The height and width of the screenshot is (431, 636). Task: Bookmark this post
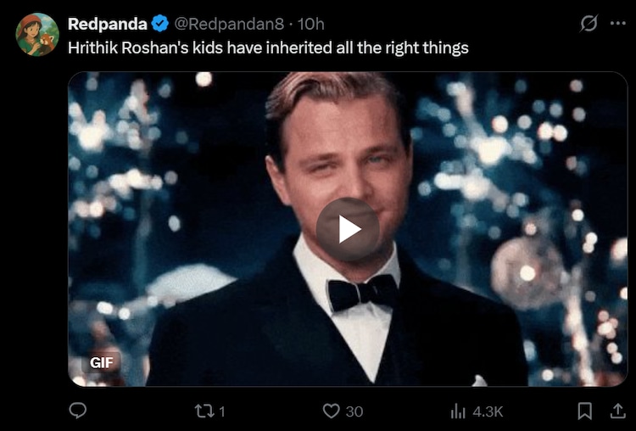[584, 411]
